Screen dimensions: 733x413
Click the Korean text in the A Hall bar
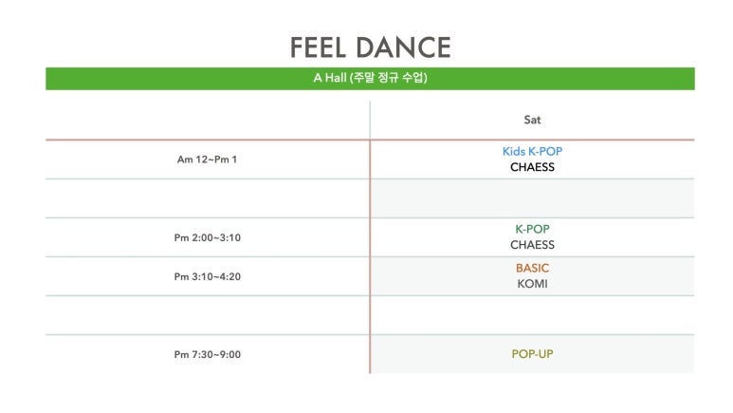click(391, 78)
